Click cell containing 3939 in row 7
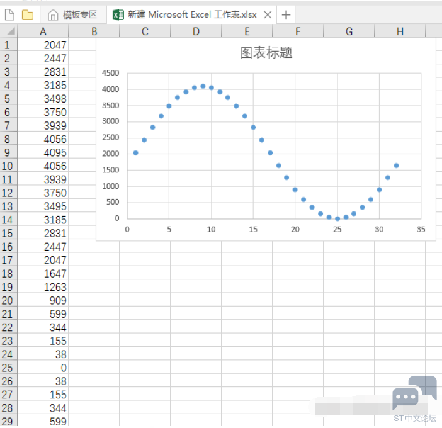This screenshot has height=428, width=442. tap(43, 125)
